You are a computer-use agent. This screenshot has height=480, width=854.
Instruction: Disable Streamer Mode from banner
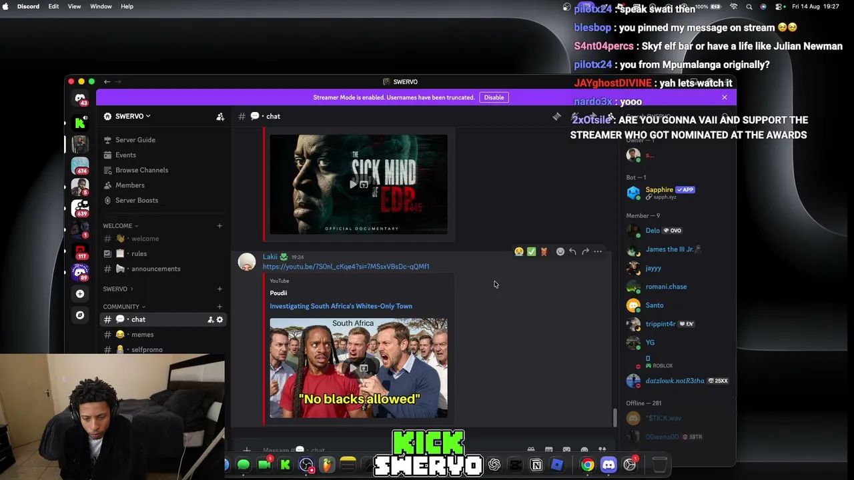494,97
